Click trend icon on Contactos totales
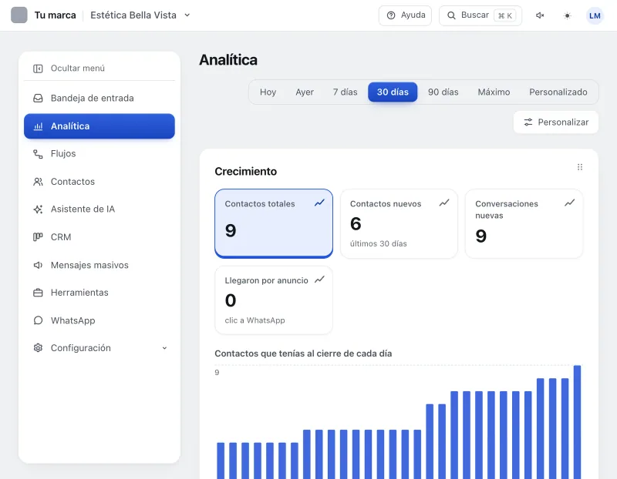The height and width of the screenshot is (479, 617). [319, 203]
